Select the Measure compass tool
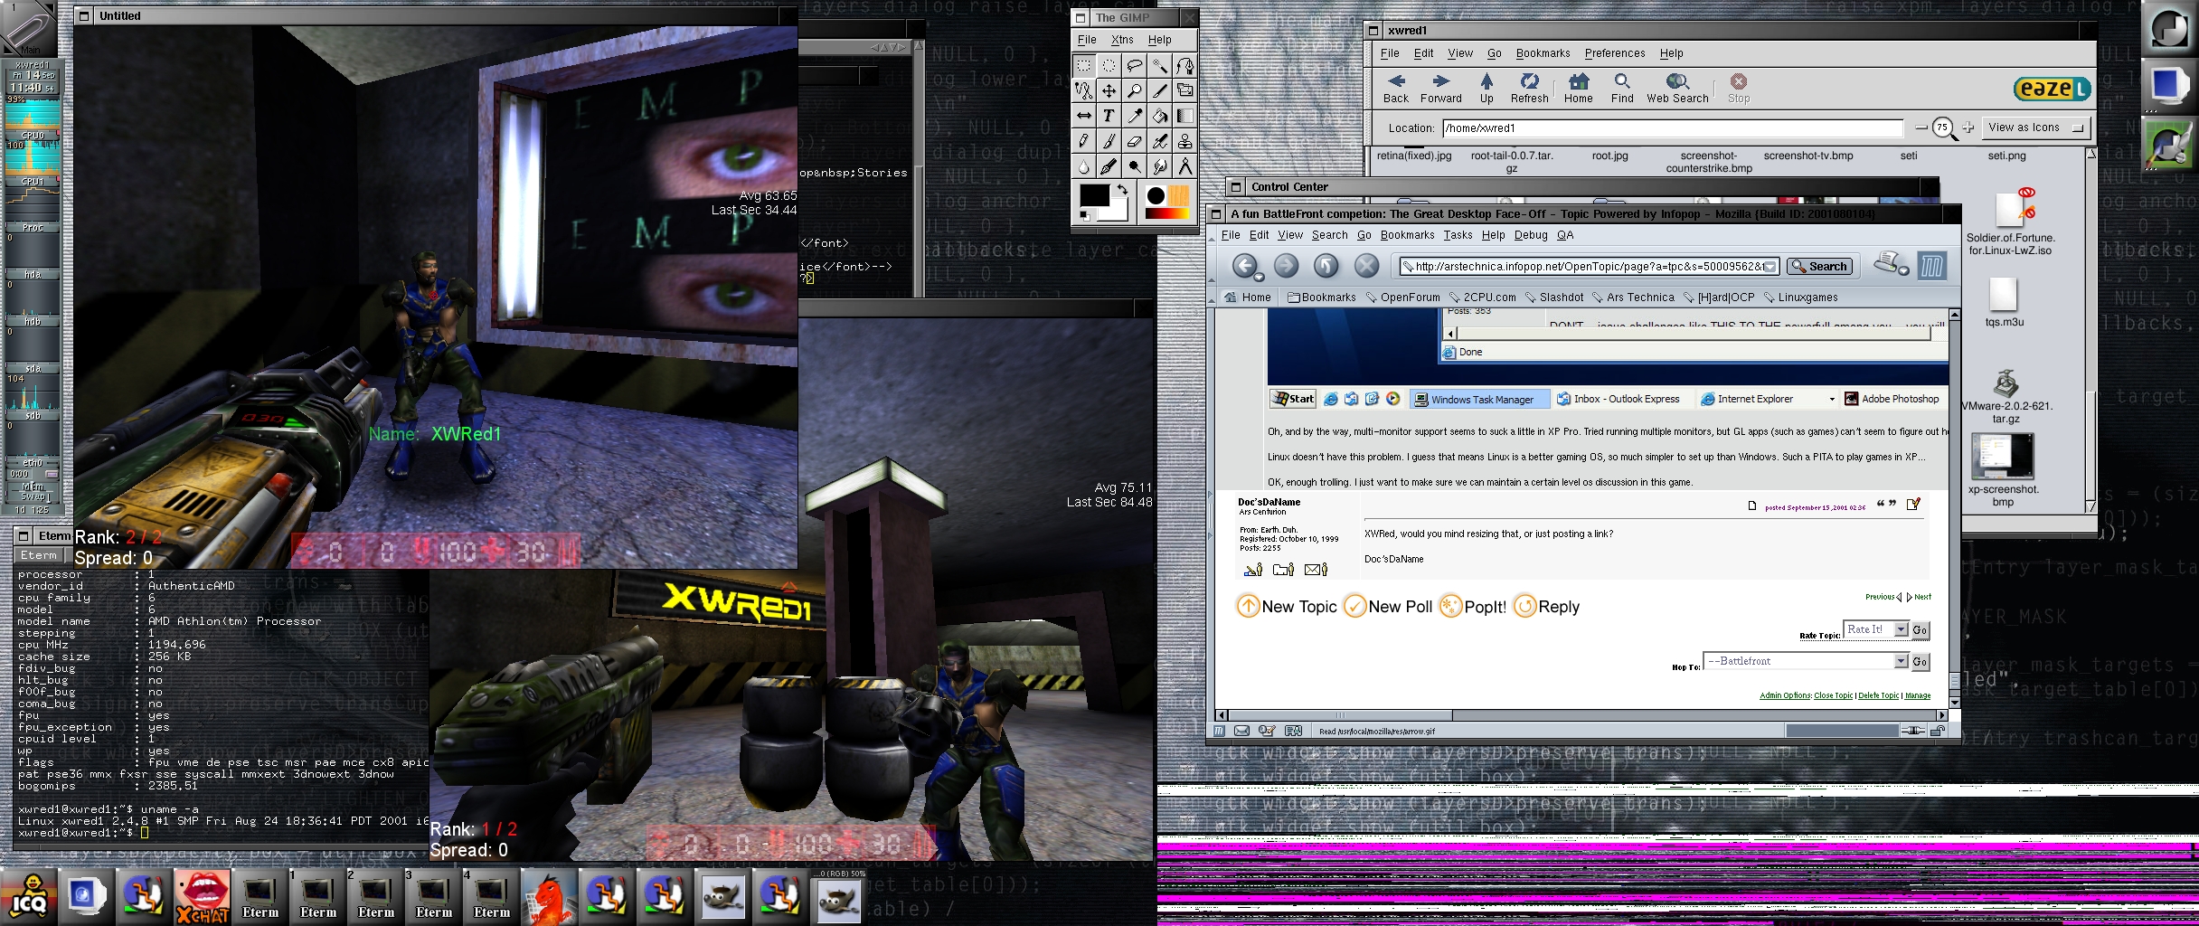 pos(1184,166)
